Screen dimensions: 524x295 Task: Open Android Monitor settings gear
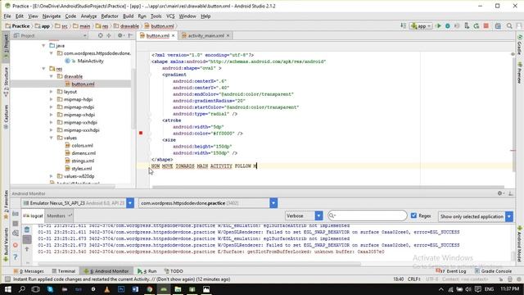click(500, 193)
